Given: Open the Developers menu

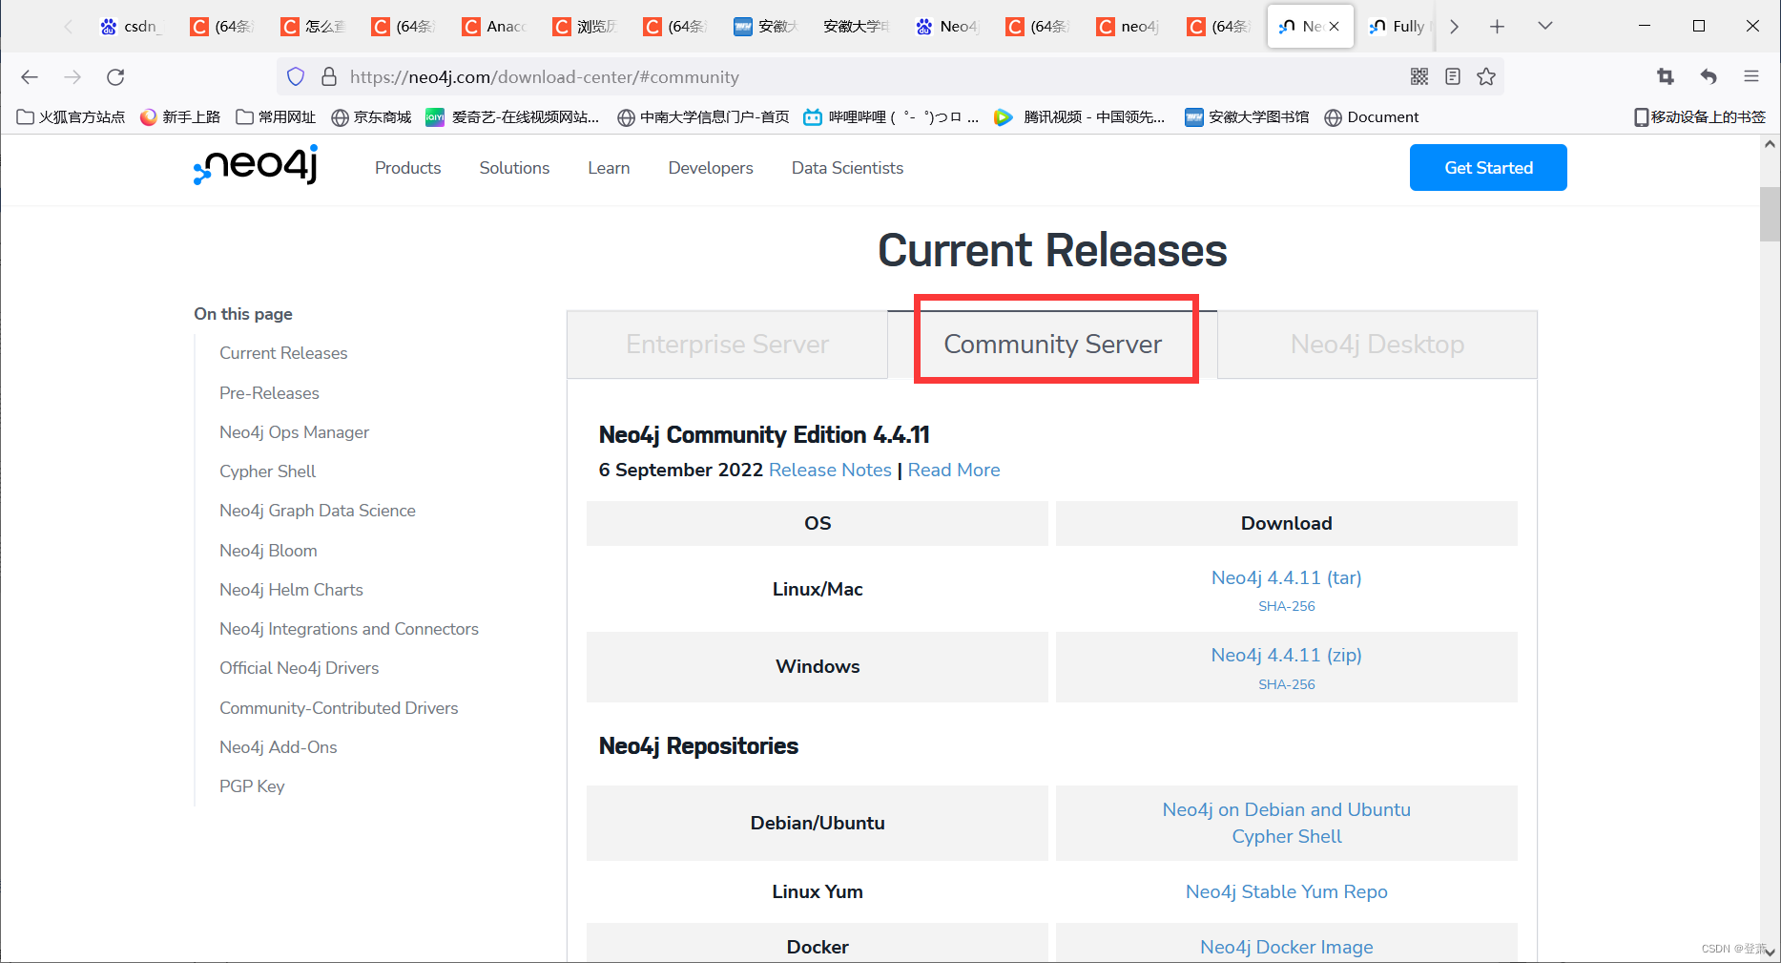Looking at the screenshot, I should coord(711,168).
